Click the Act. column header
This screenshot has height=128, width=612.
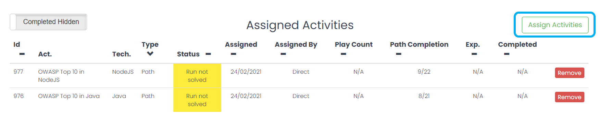pos(45,54)
